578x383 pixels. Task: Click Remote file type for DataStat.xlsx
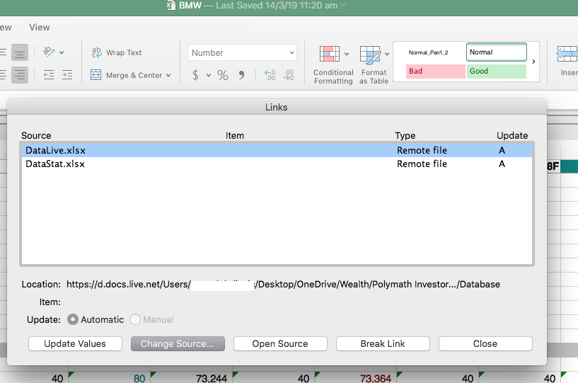(x=422, y=164)
